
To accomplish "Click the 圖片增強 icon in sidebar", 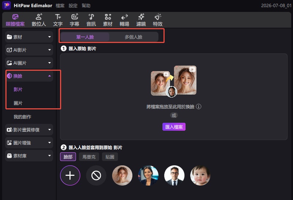I will point(10,143).
